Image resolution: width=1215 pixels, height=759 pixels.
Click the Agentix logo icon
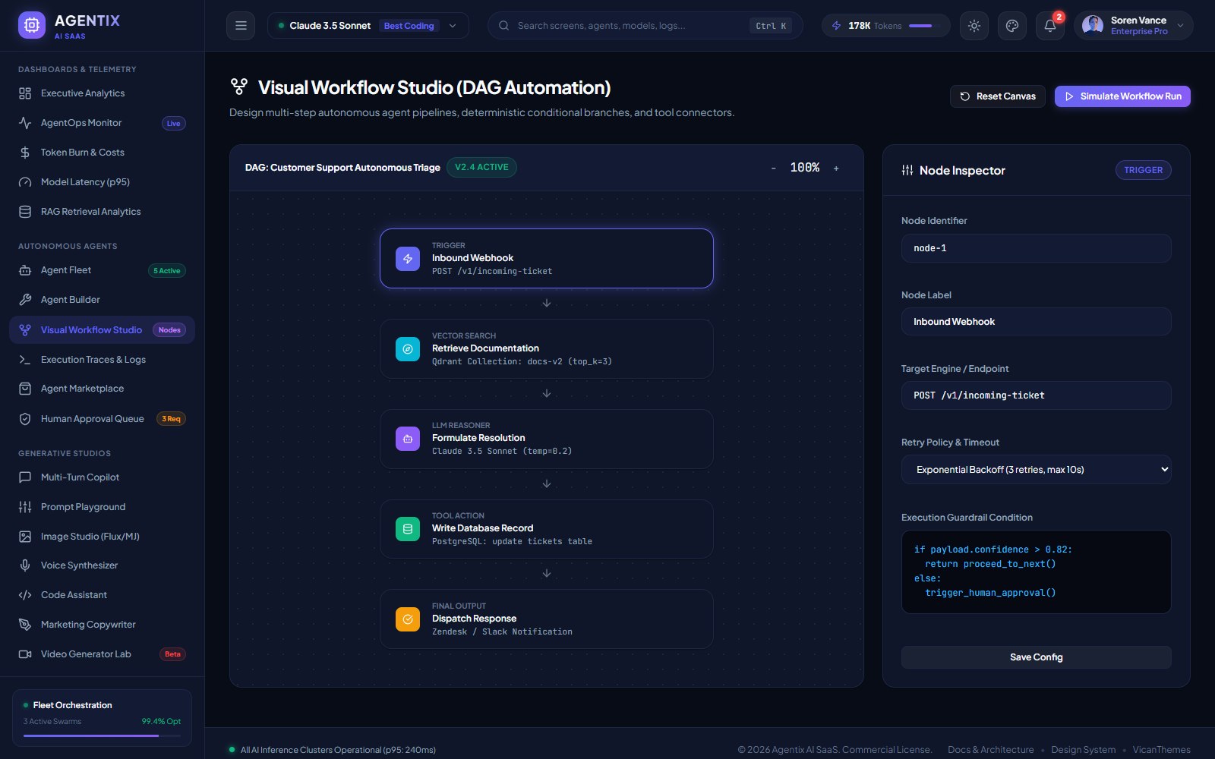[32, 26]
